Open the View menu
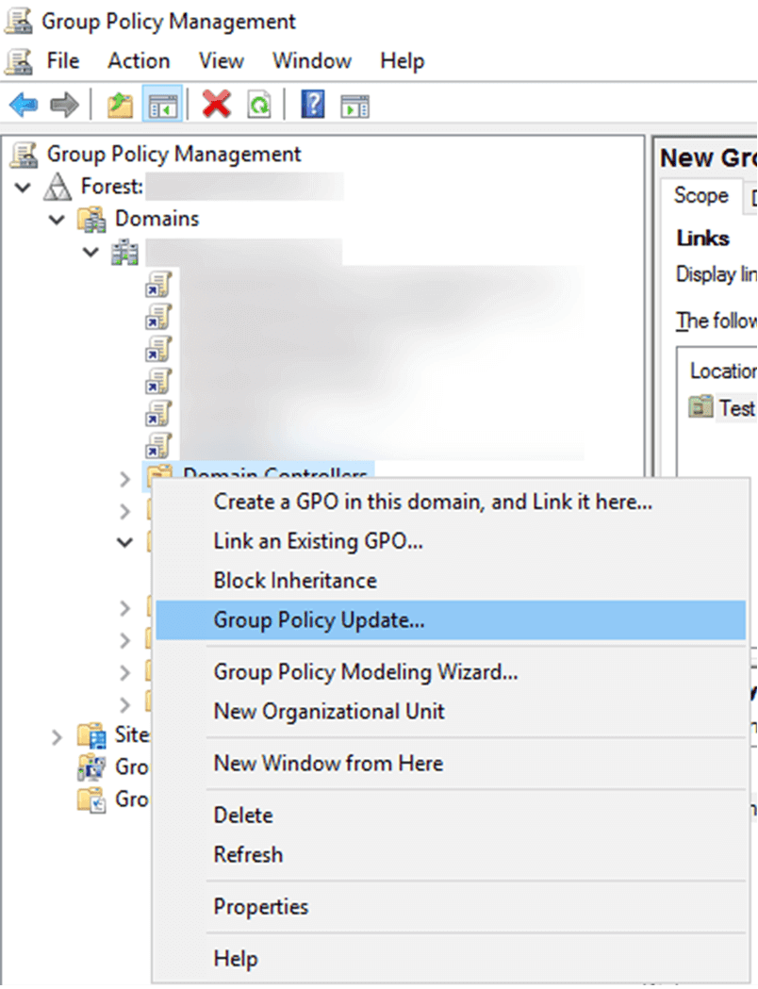Viewport: 758px width, 989px height. (x=221, y=60)
